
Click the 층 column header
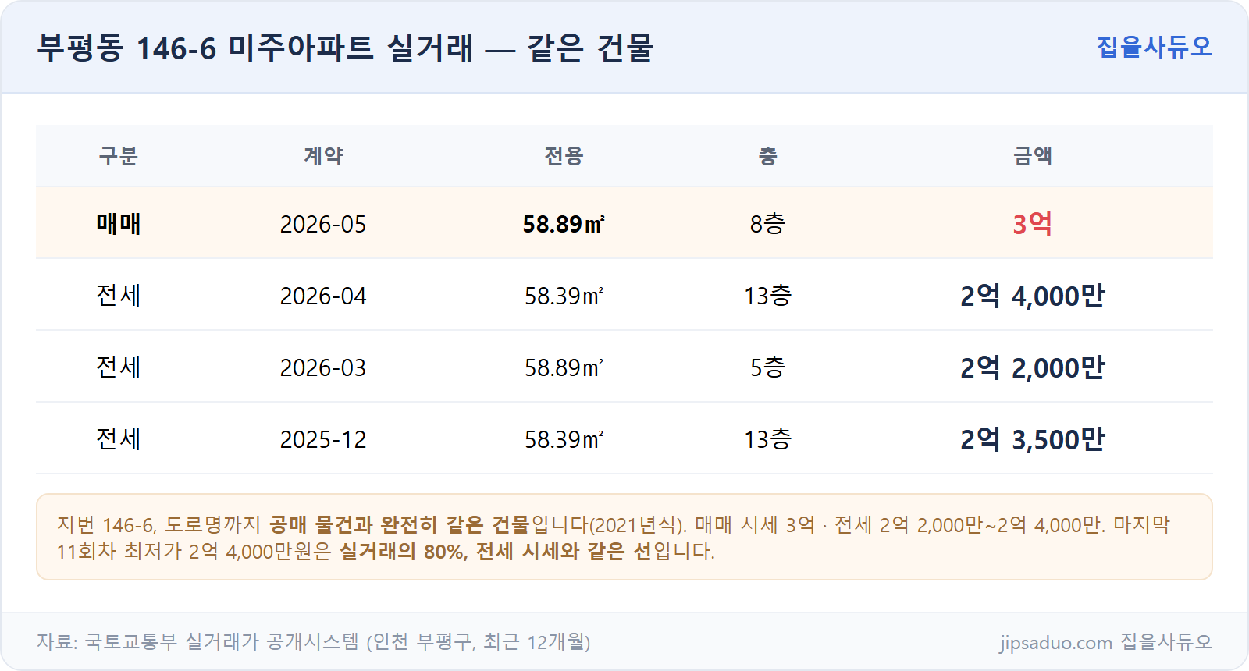click(767, 156)
